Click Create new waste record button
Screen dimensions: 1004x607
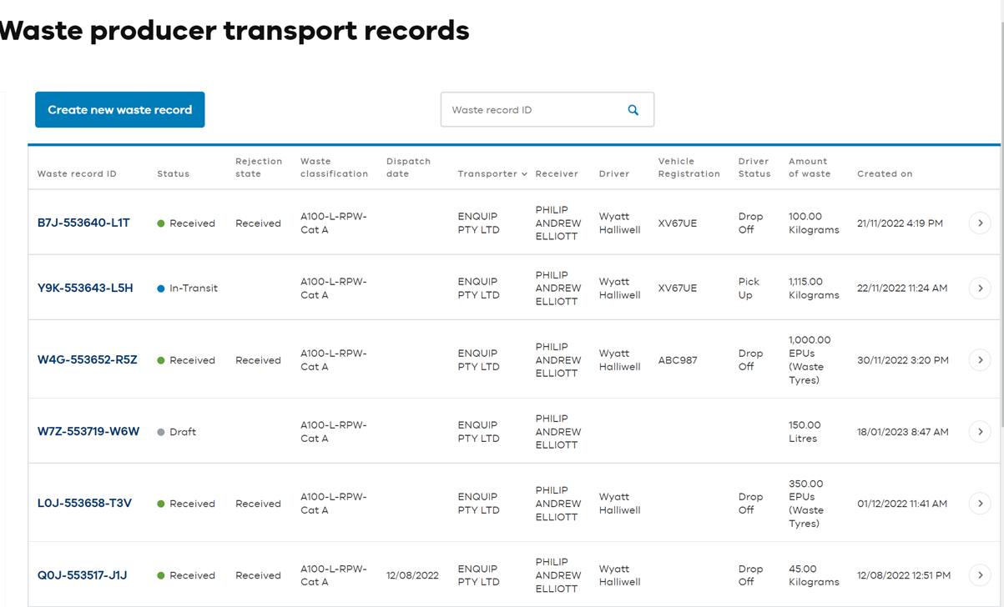point(120,110)
